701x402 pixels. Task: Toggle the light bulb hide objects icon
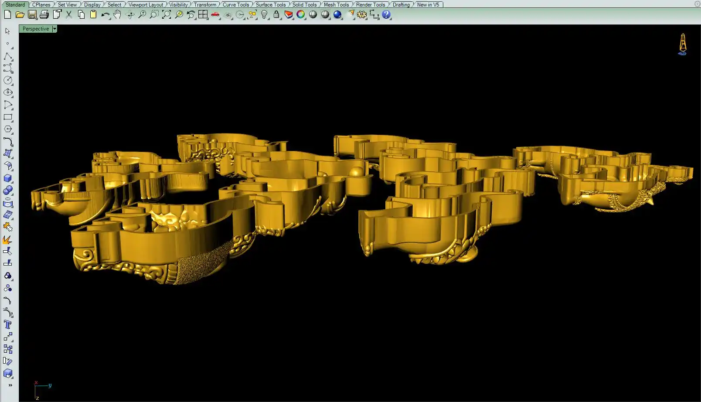(264, 15)
